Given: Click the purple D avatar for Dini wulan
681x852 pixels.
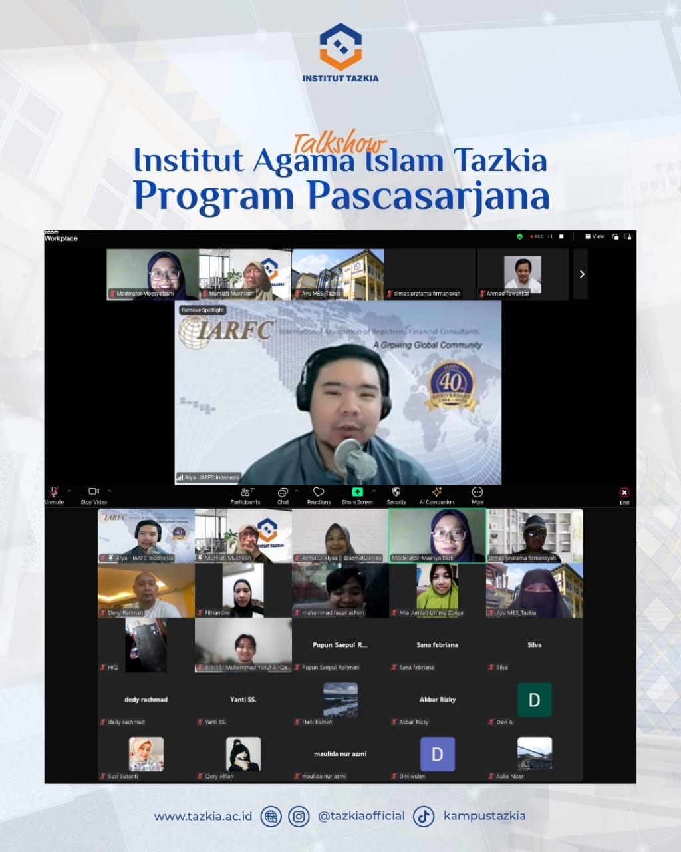Looking at the screenshot, I should click(x=438, y=754).
